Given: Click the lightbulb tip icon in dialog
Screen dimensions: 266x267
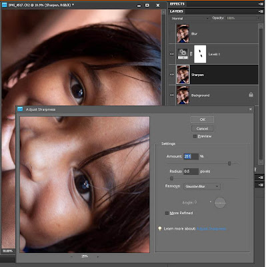Looking at the screenshot, I should [159, 228].
